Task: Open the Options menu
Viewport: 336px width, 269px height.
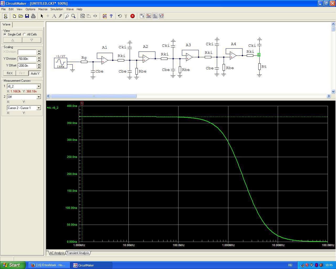Action: click(x=30, y=9)
